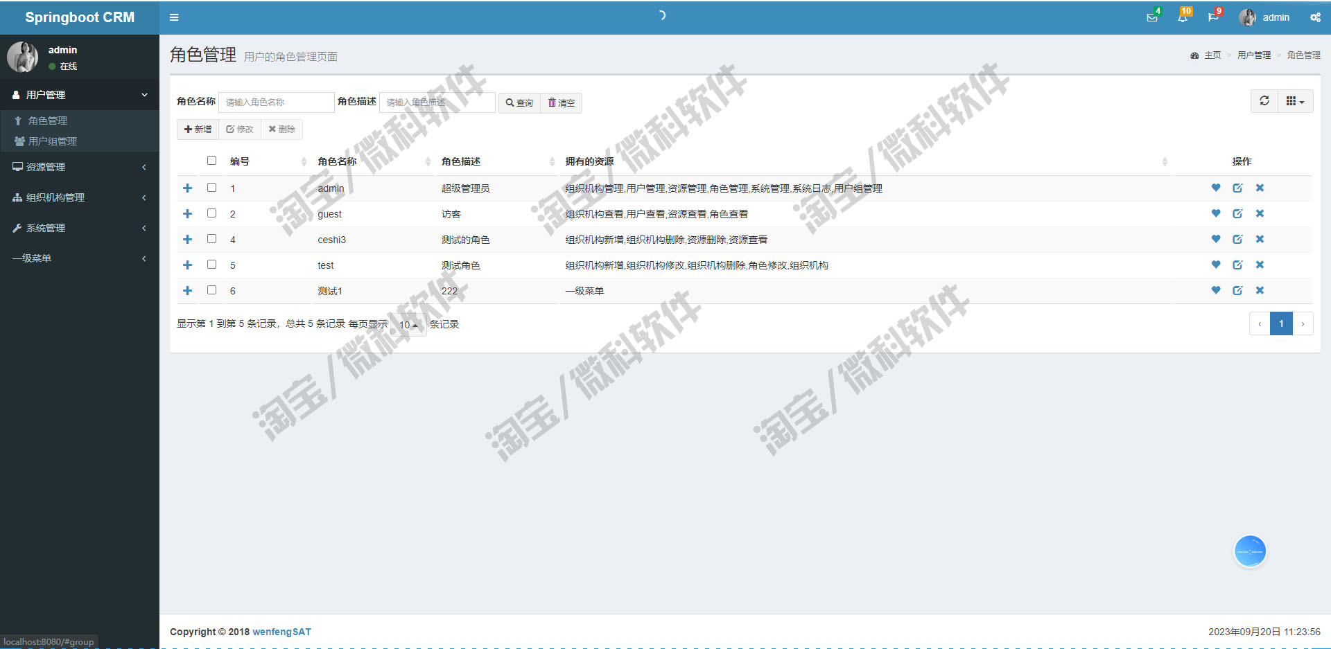Screen dimensions: 1331x649
Task: Expand details for the ceshi3 row
Action: coord(187,239)
